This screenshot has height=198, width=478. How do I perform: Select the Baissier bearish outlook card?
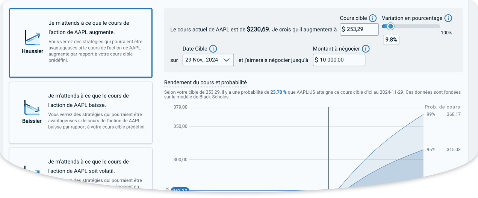pyautogui.click(x=80, y=112)
